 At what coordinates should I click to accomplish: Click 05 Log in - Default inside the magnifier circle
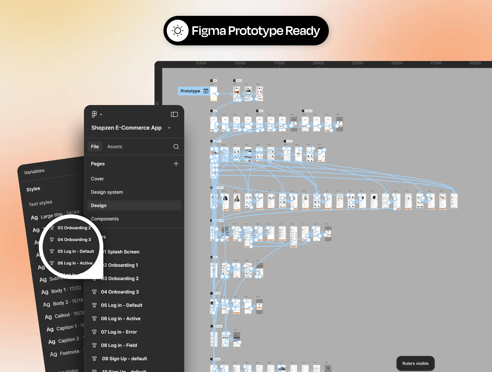tap(76, 251)
